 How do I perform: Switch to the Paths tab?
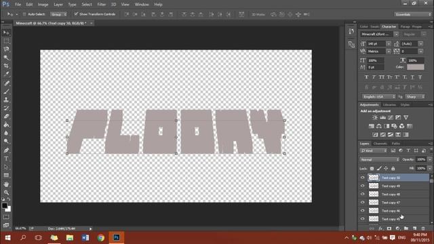[396, 143]
